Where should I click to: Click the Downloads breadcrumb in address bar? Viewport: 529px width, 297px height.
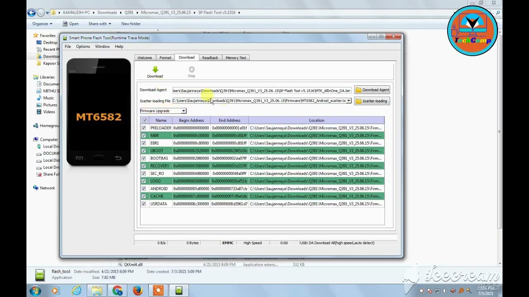(x=107, y=12)
